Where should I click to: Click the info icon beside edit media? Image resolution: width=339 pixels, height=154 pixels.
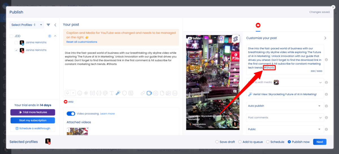(326, 83)
